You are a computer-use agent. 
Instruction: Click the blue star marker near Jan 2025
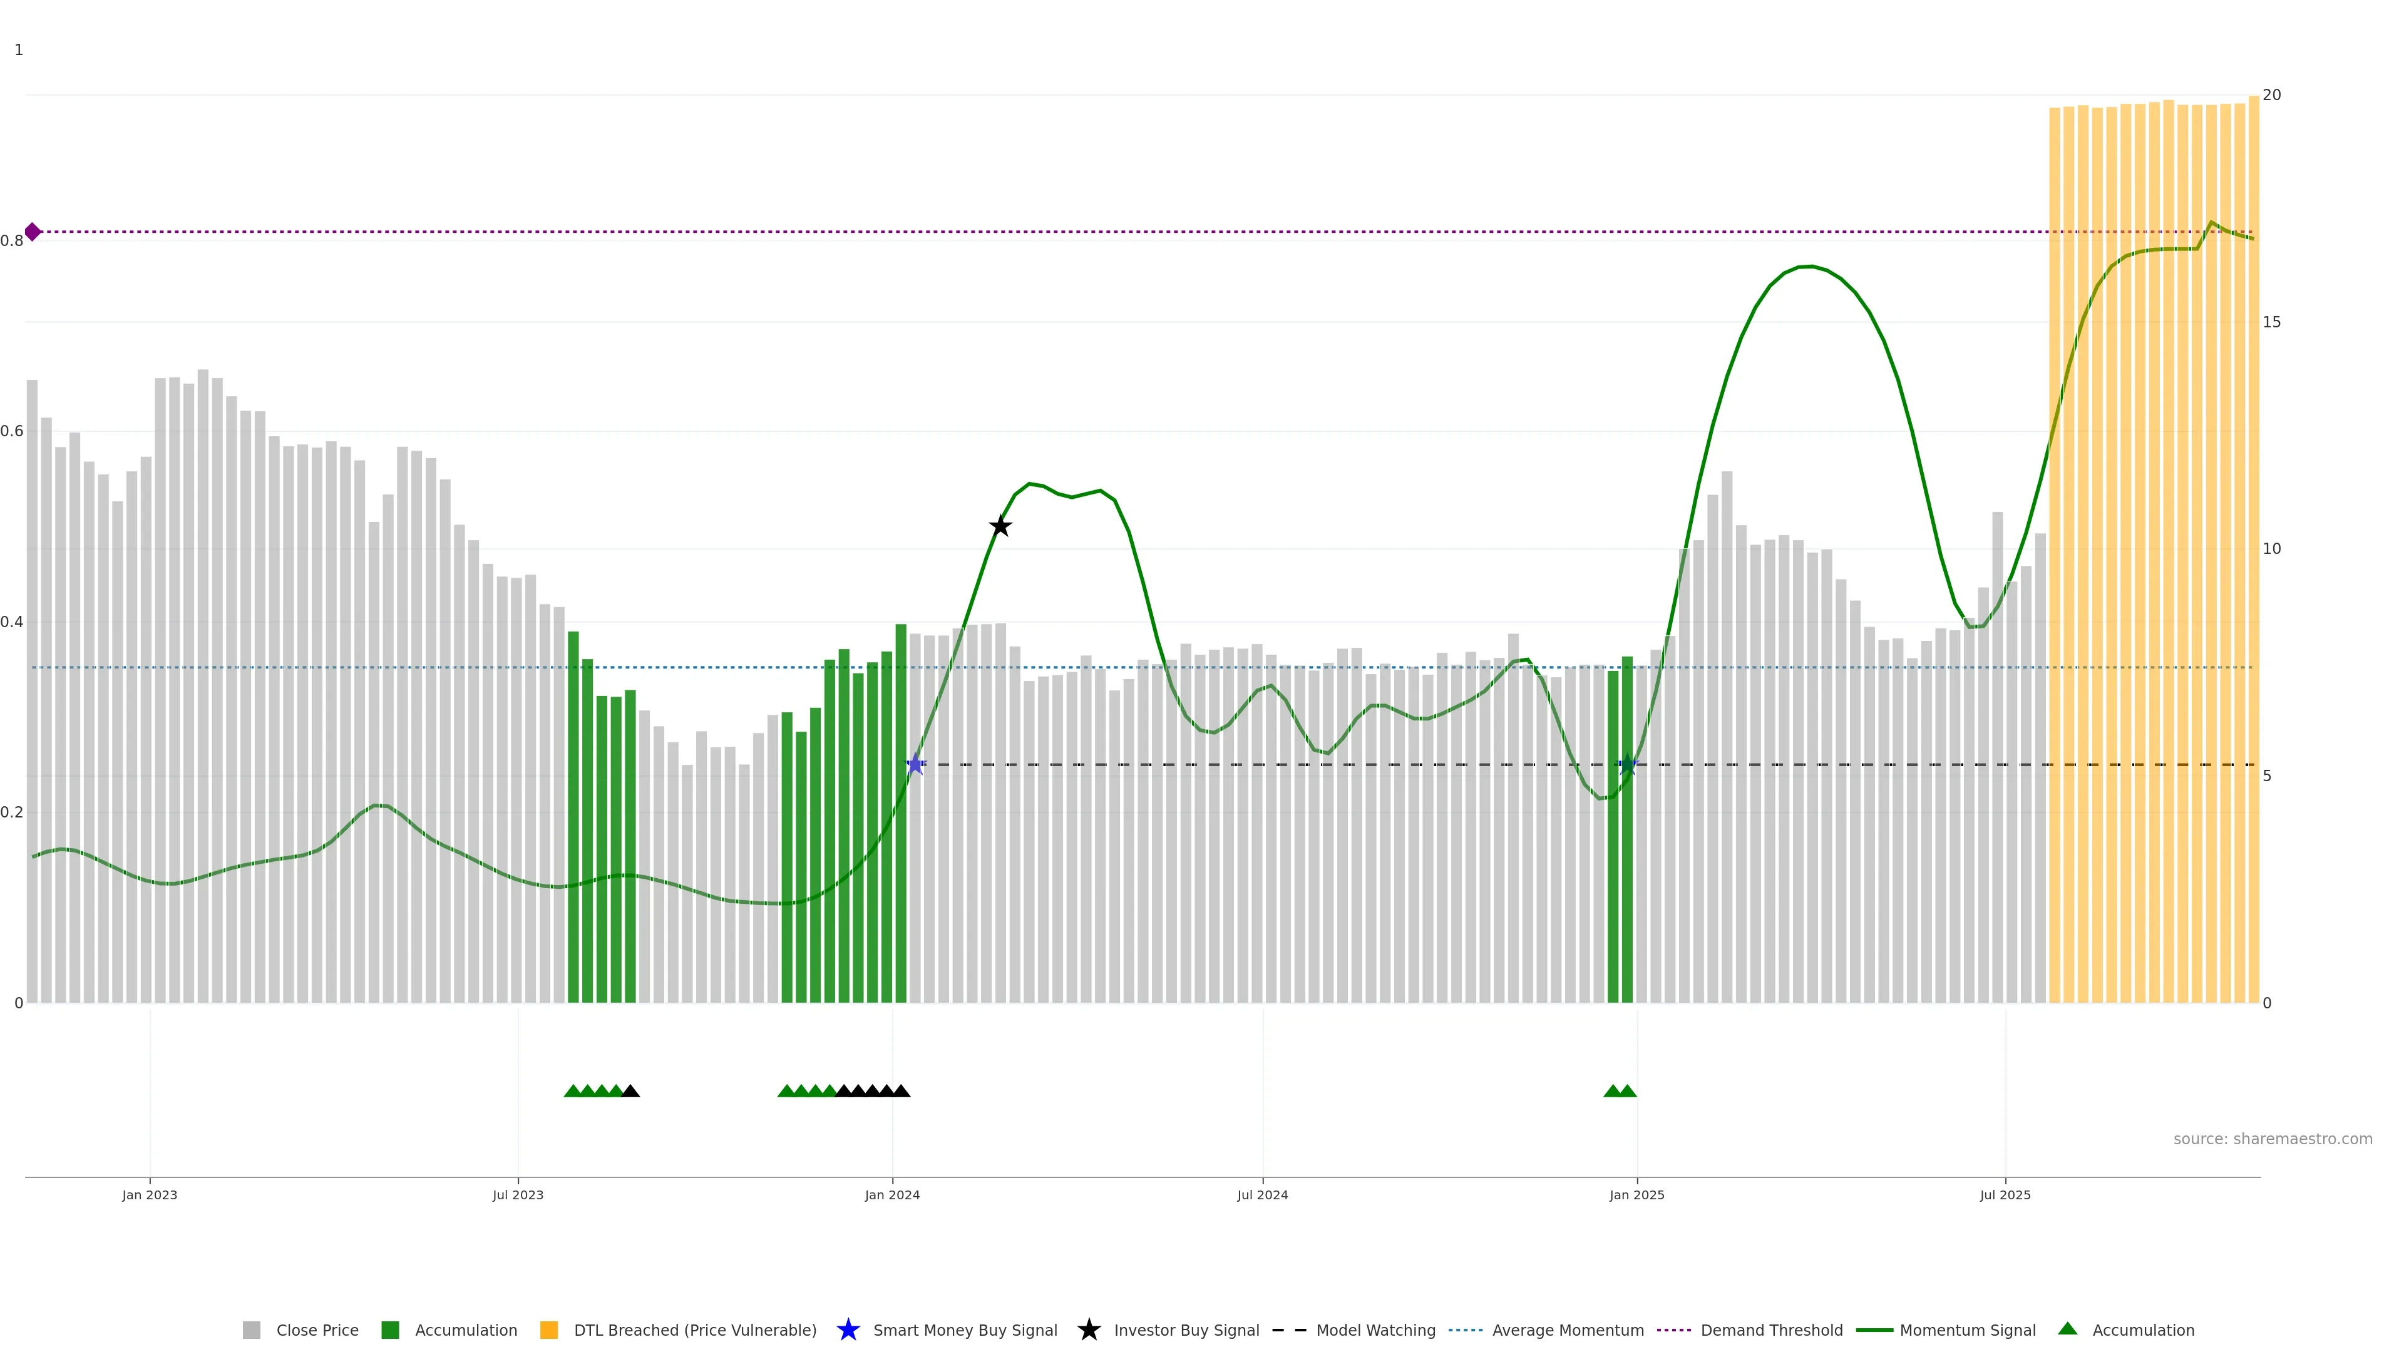(x=1626, y=764)
